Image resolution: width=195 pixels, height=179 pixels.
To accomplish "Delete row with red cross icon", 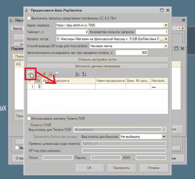I will coord(51,74).
